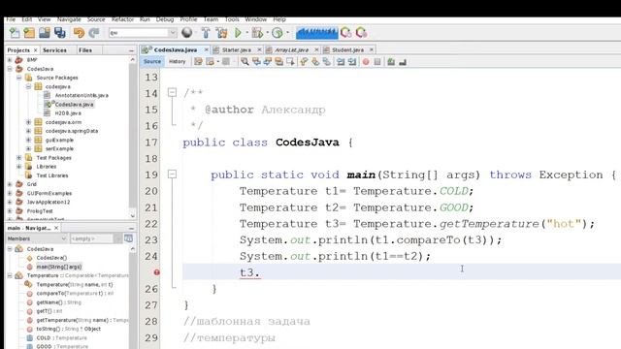621x349 pixels.
Task: Expand the codesjava.orm package
Action: coord(28,122)
